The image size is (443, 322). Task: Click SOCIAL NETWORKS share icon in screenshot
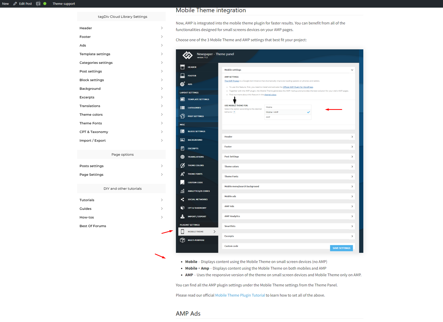coord(183,199)
